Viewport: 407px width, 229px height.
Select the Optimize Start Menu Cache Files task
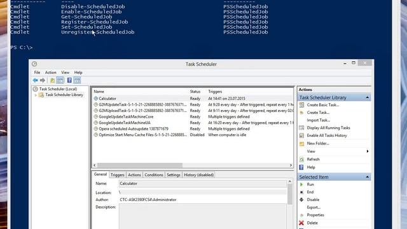(193, 135)
